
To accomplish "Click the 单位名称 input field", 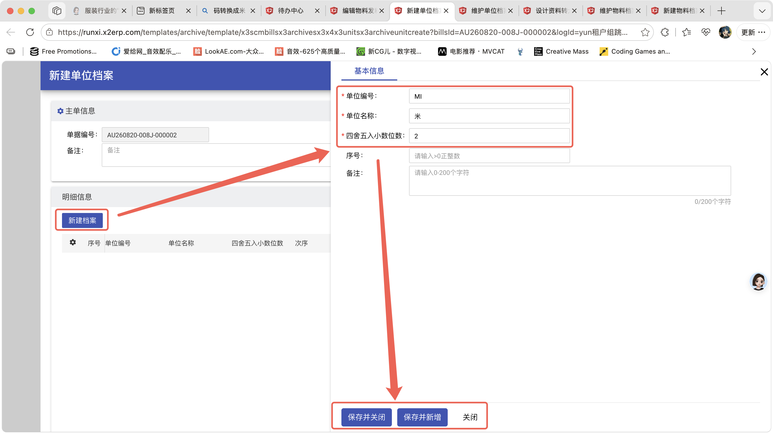I will click(x=489, y=116).
